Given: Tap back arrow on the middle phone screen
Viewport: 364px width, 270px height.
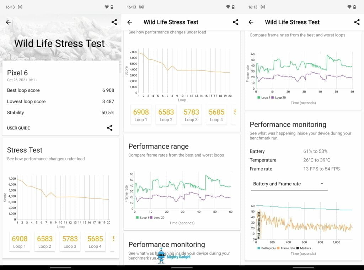Looking at the screenshot, I should tap(130, 22).
